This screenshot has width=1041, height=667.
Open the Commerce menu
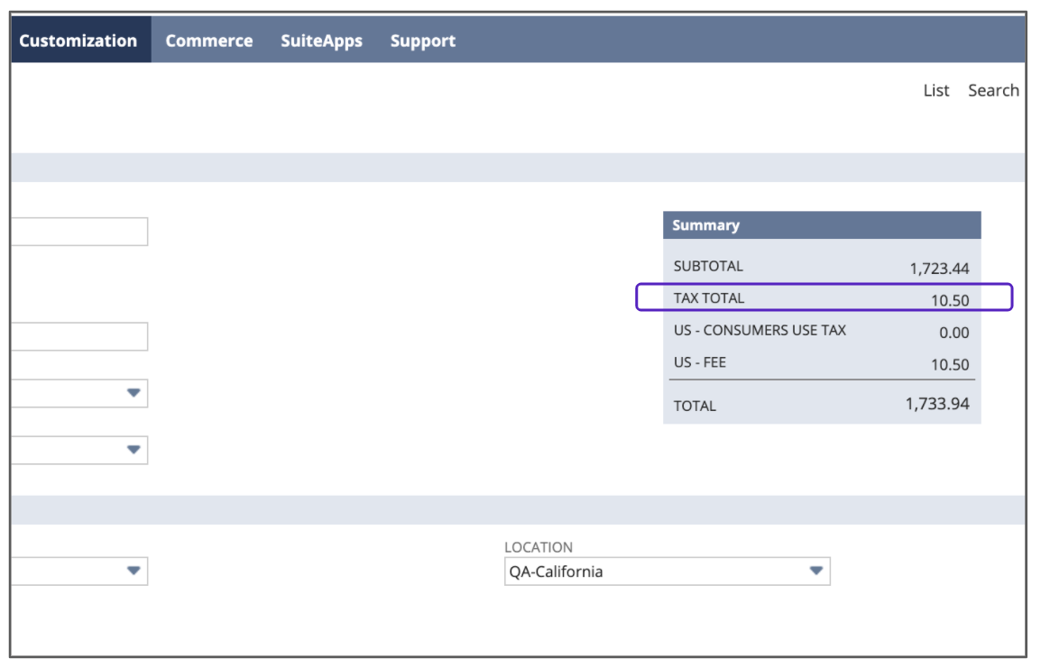click(x=209, y=41)
